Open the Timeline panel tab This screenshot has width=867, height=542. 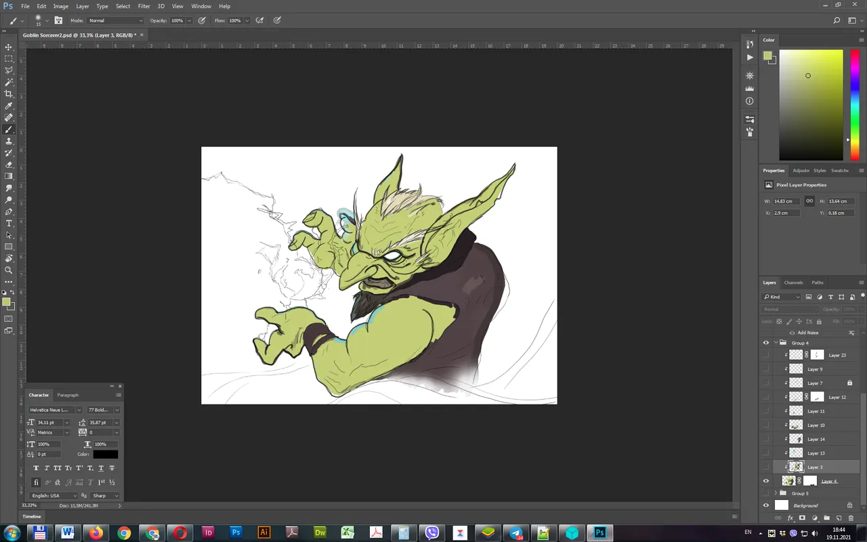[x=32, y=516]
